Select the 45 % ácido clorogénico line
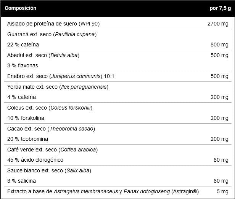This screenshot has width=235, height=199. [35, 160]
